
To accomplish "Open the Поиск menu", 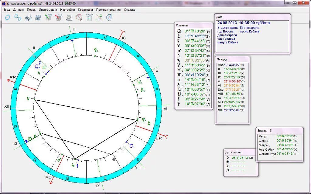I will click(x=31, y=9).
